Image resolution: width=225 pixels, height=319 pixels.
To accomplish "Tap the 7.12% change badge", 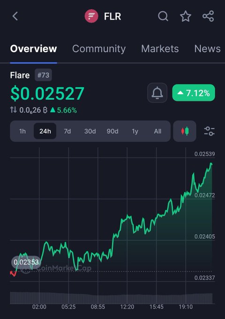I will (194, 93).
